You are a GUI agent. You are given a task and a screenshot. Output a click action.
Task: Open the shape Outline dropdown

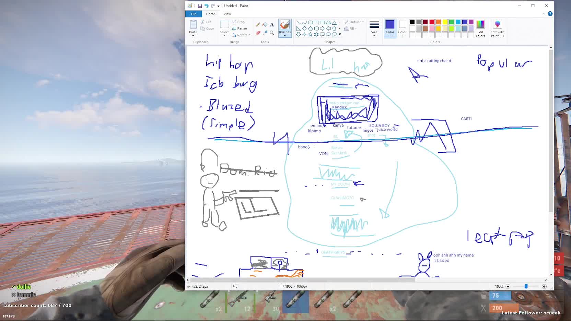coord(354,22)
